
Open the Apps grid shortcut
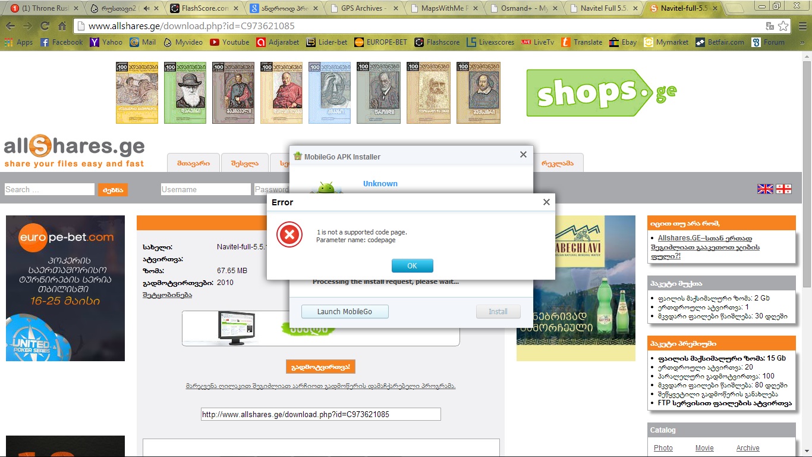coord(18,42)
